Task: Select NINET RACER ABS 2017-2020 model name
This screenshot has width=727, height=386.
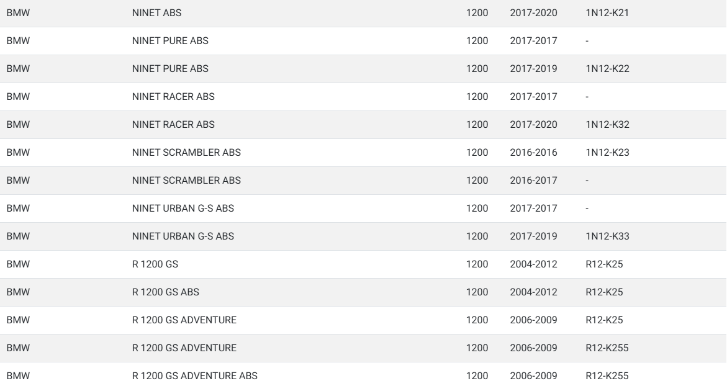Action: coord(173,125)
